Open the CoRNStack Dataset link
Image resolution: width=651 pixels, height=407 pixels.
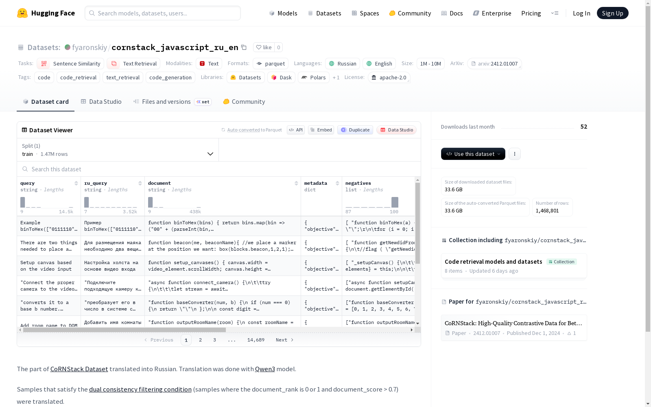(x=79, y=369)
